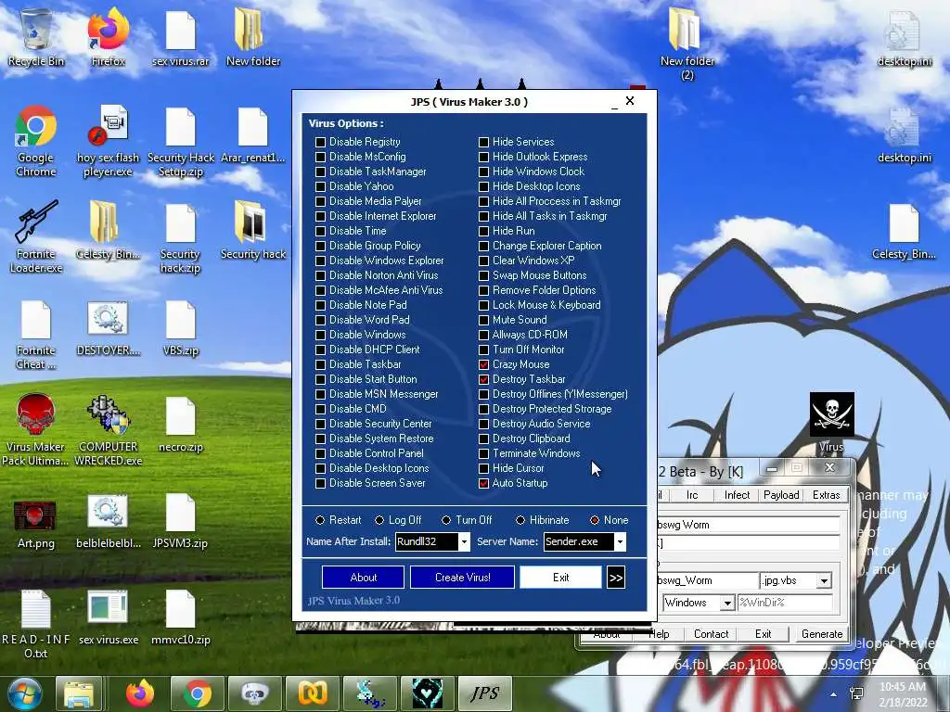Click the bswg Worm name field
The image size is (950, 712).
point(749,525)
